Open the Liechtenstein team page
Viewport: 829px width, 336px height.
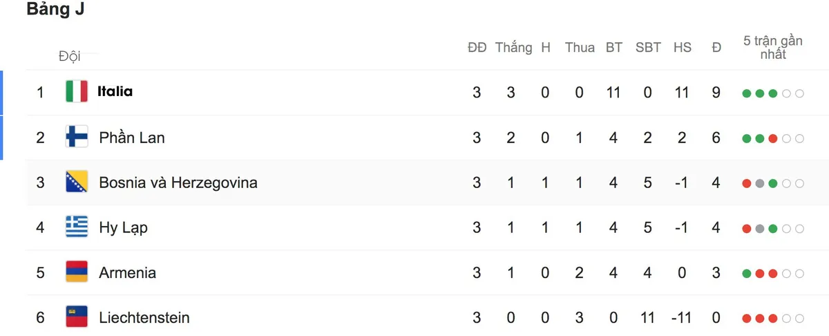144,318
